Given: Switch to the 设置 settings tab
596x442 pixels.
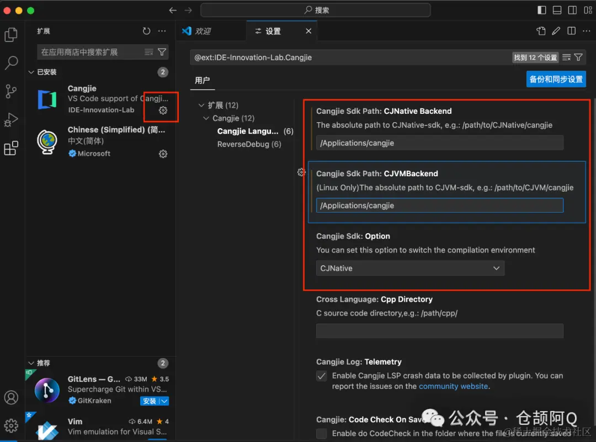Looking at the screenshot, I should 281,31.
